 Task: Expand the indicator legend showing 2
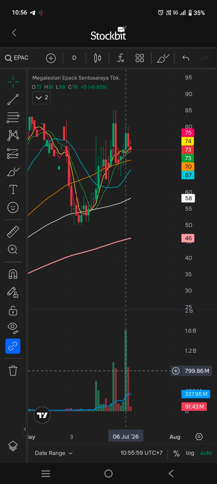[42, 97]
